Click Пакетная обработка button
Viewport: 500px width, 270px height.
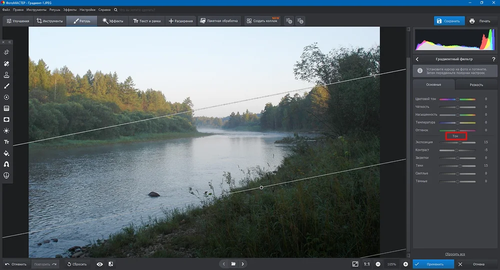(x=219, y=20)
